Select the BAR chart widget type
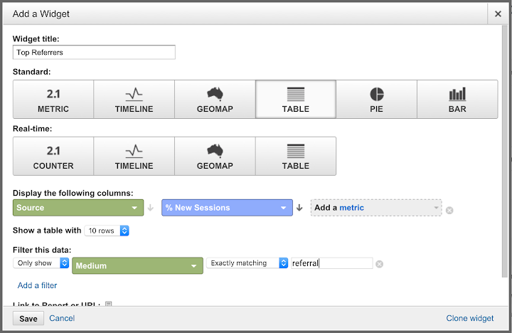 click(457, 100)
